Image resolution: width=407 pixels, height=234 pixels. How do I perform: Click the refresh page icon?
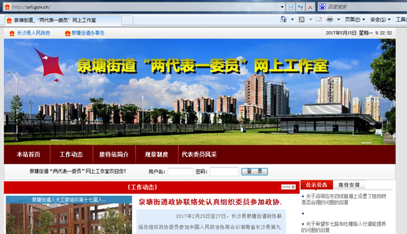(x=300, y=7)
